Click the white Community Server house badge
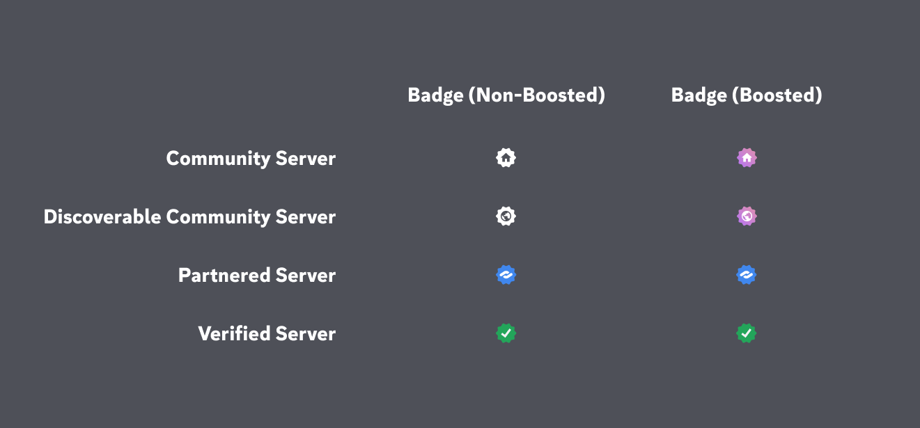The height and width of the screenshot is (428, 920). [506, 158]
